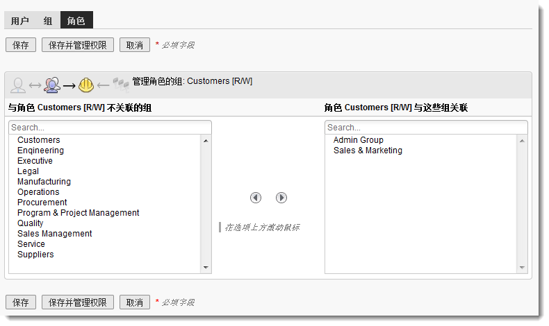Viewport: 549px width, 326px height.
Task: Click the top 保存 button
Action: (x=21, y=45)
